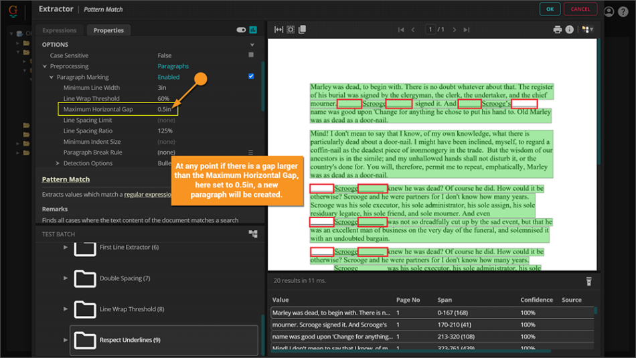Click the properties panel vertical scrollbar
The width and height of the screenshot is (636, 358).
click(263, 87)
